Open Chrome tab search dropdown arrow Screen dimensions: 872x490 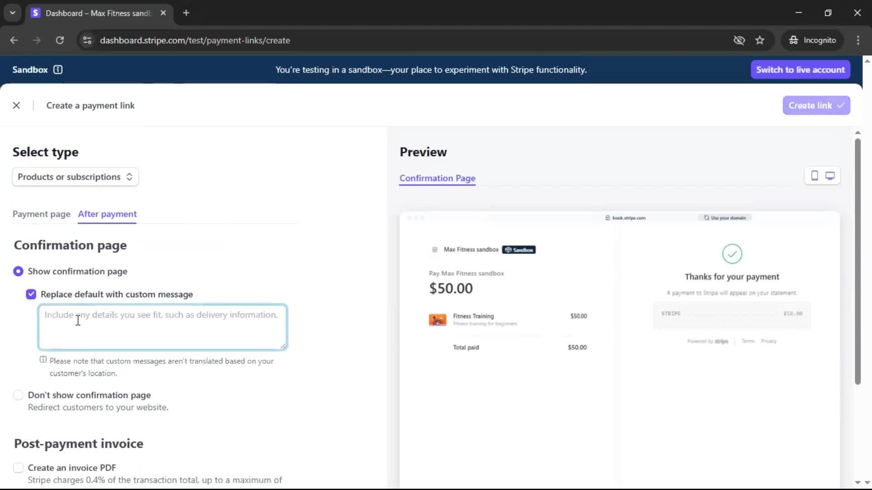[13, 13]
